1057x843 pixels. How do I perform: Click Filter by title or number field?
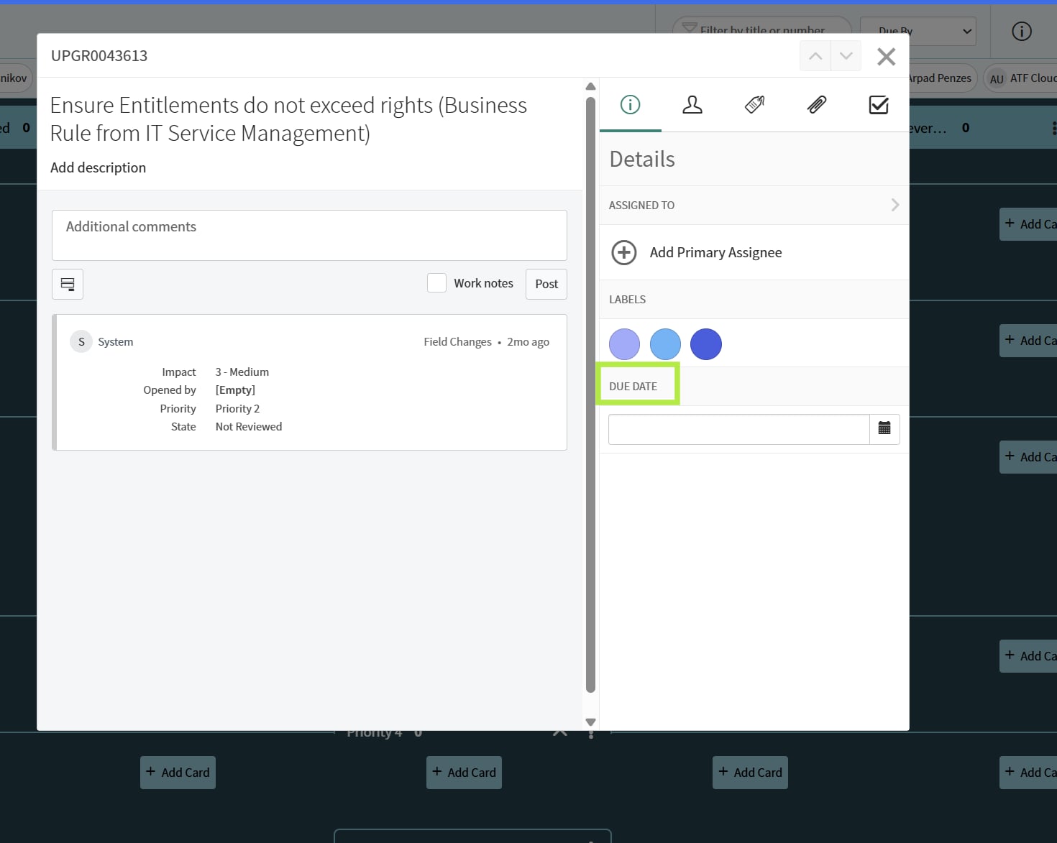pos(762,30)
